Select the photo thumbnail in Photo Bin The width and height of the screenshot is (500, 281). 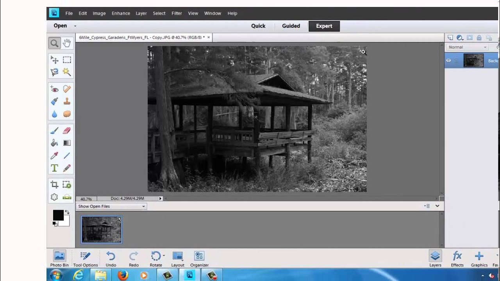click(102, 230)
